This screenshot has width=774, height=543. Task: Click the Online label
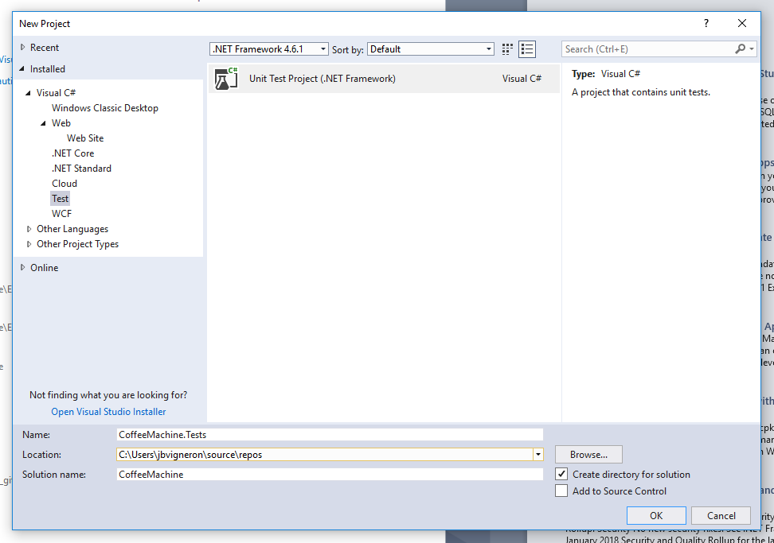[45, 268]
